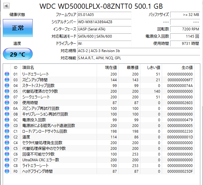This screenshot has height=185, width=203.
Task: Select the UltraDMA CRC エラー数 row
Action: pyautogui.click(x=99, y=160)
